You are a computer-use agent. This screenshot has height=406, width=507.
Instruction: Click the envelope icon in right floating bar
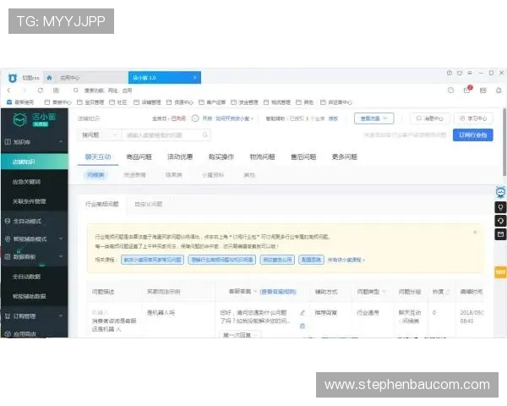click(500, 234)
